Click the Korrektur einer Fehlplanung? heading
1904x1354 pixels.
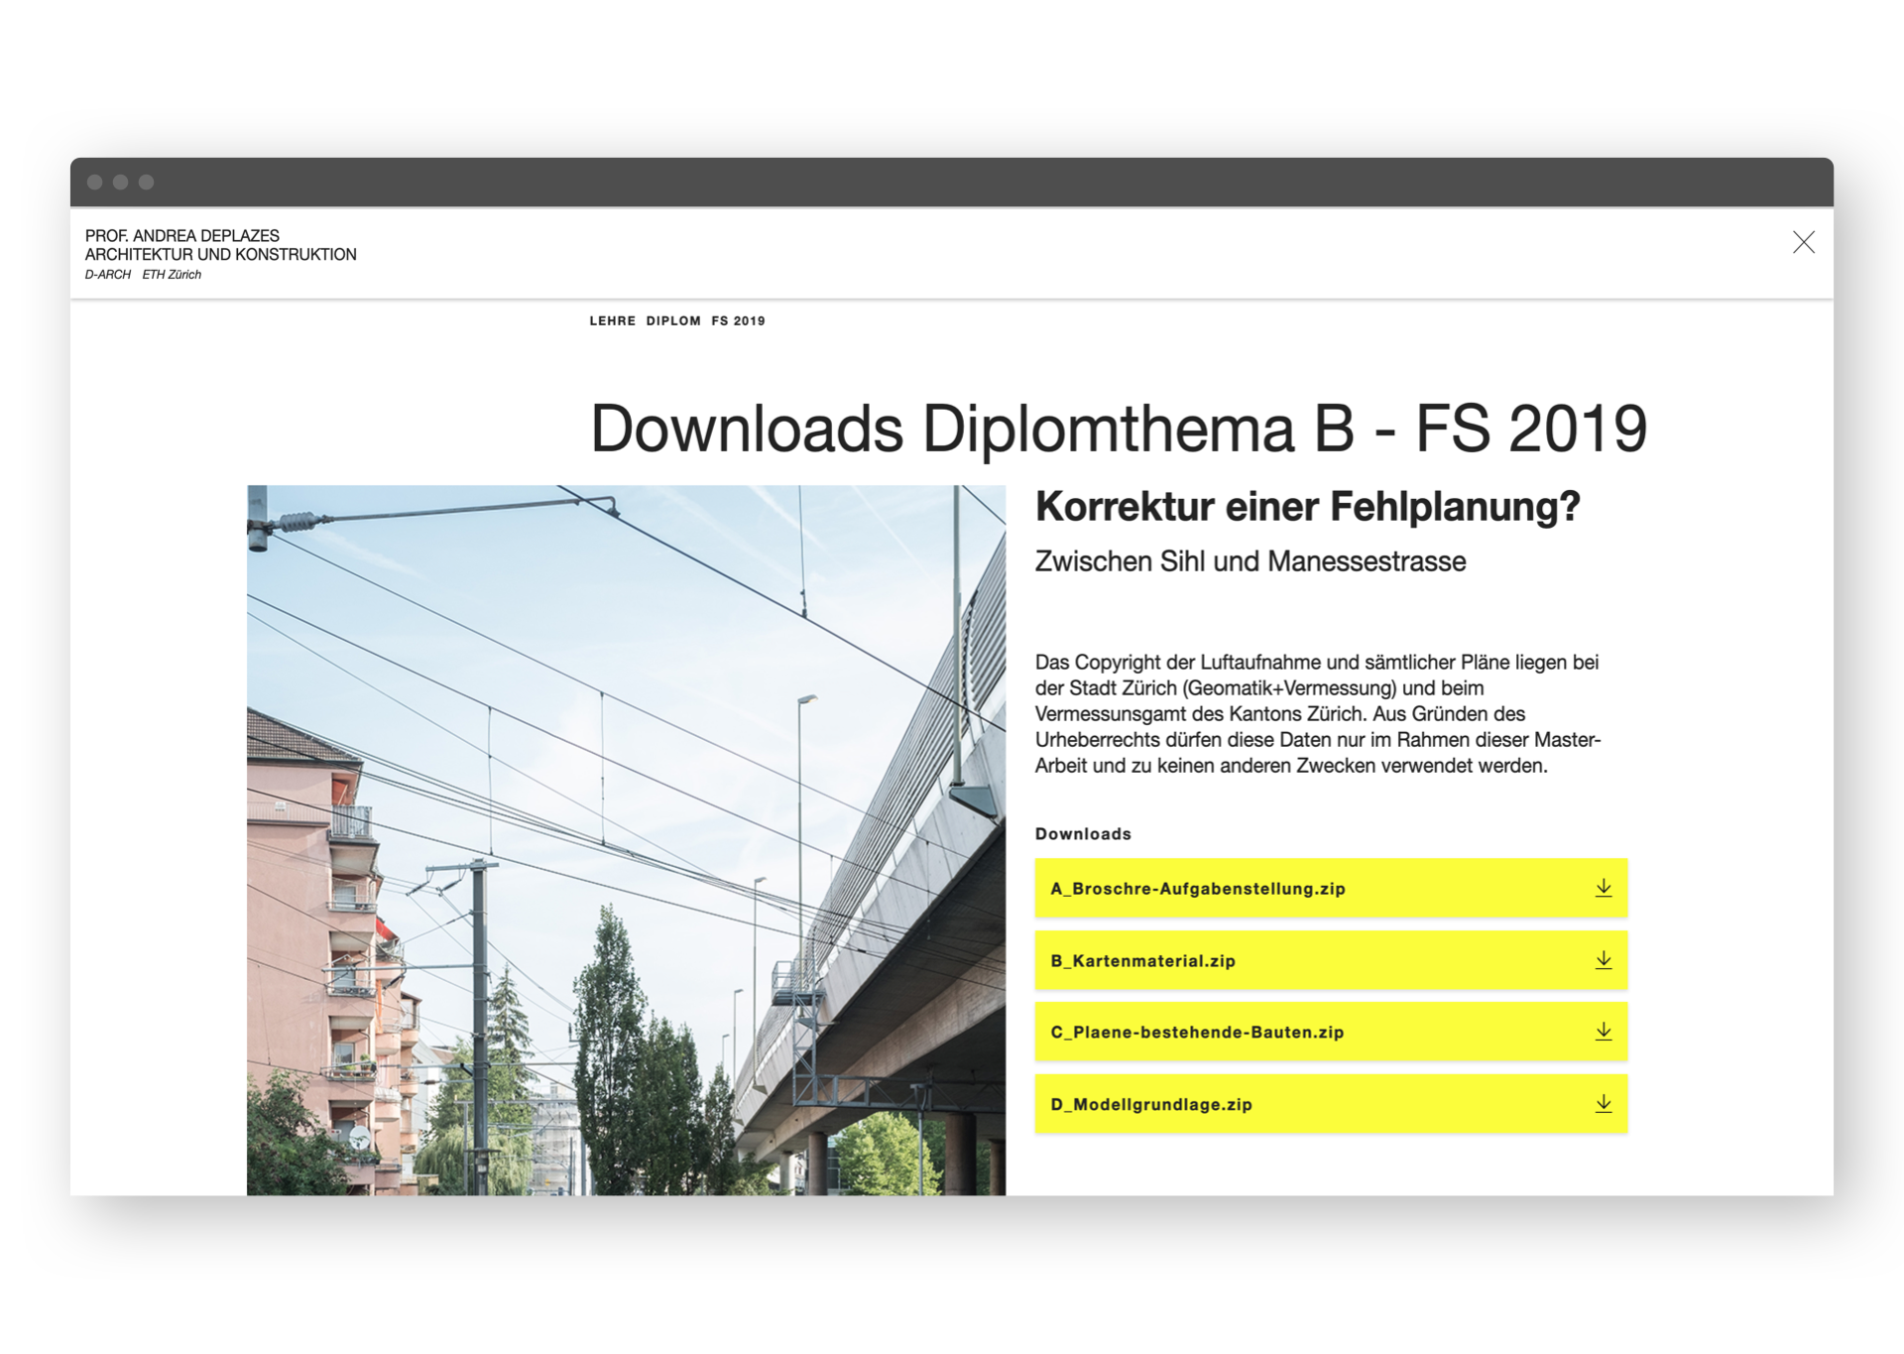(x=1306, y=507)
